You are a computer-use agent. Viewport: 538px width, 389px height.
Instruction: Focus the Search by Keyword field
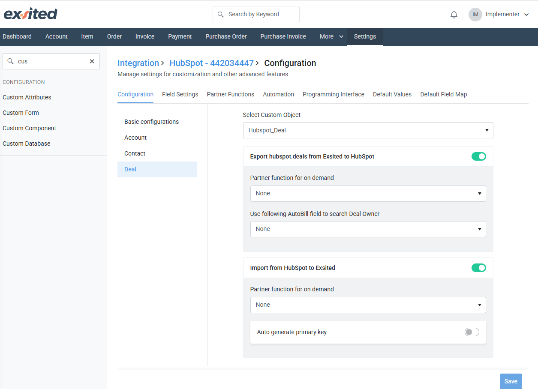pyautogui.click(x=256, y=15)
